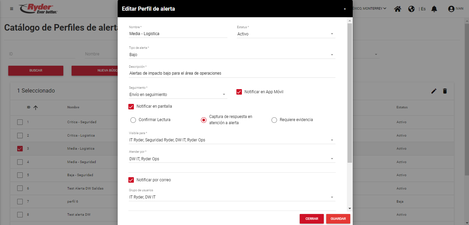Toggle the Notificar en pantalla checkbox

click(x=131, y=106)
